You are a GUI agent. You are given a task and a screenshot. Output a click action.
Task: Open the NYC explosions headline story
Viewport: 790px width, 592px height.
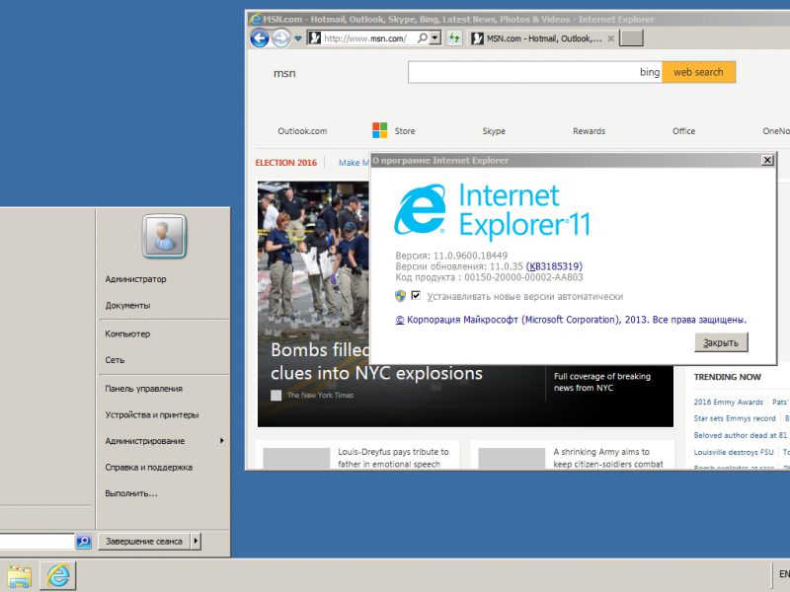coord(376,361)
